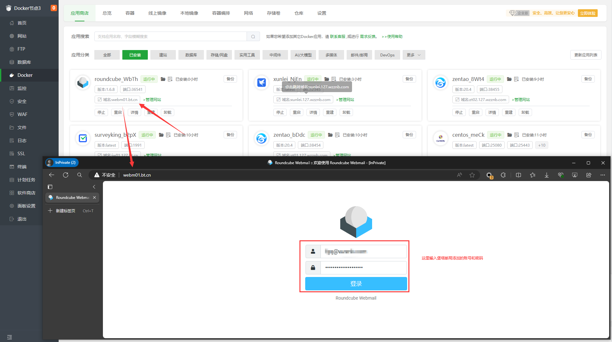This screenshot has height=342, width=612.
Task: Collapse the browser tab sidebar chevron
Action: click(x=94, y=187)
